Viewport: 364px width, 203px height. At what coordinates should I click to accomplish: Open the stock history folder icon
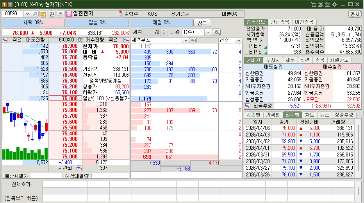click(43, 14)
